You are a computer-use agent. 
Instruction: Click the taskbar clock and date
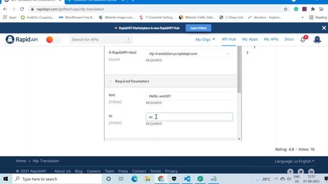coord(311,179)
